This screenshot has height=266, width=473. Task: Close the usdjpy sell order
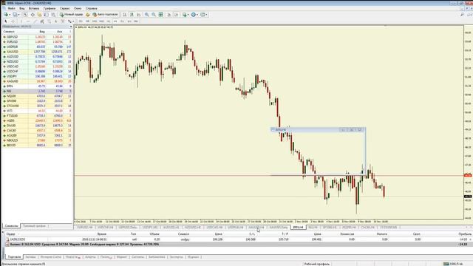pos(470,239)
